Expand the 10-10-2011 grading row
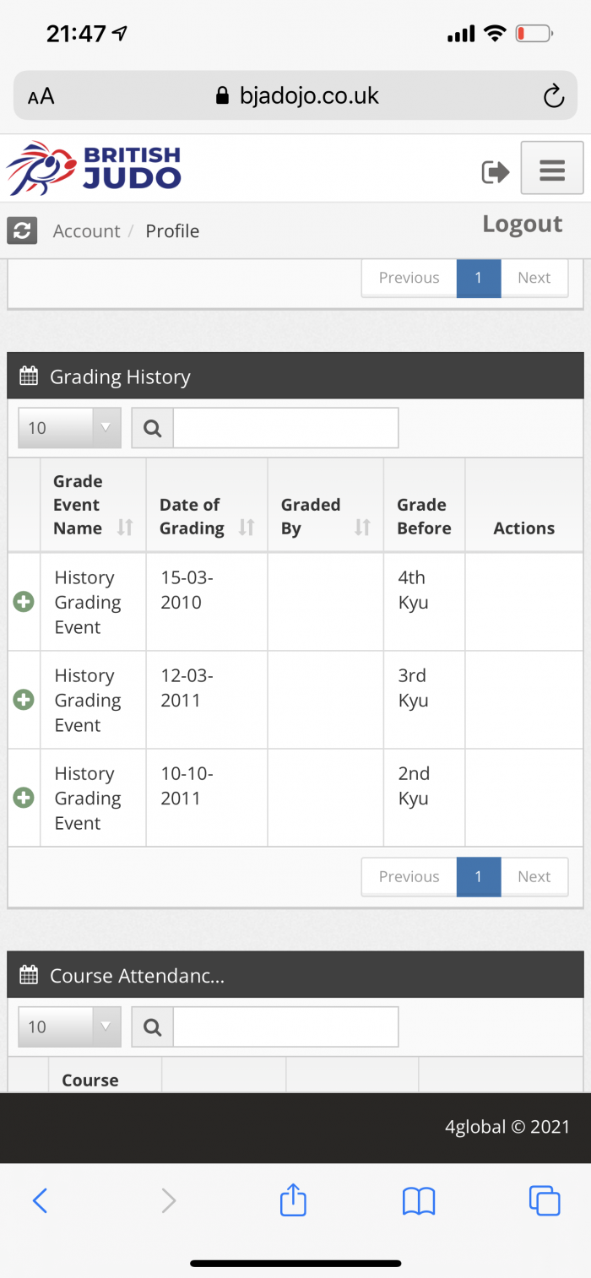 pos(24,798)
